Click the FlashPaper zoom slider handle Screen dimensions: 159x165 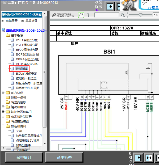pos(141,15)
